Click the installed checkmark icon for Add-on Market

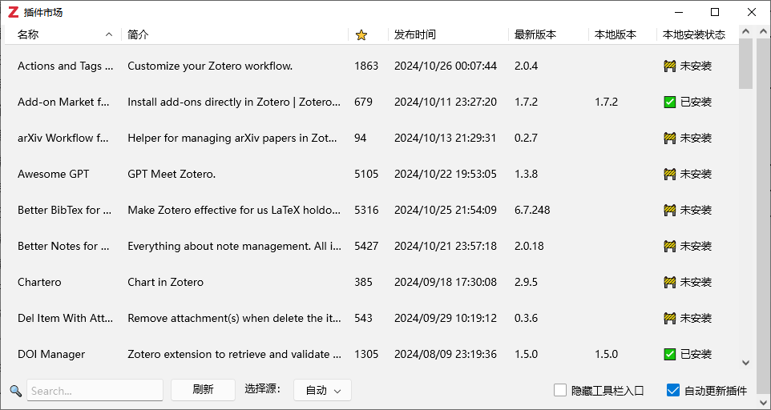(669, 102)
